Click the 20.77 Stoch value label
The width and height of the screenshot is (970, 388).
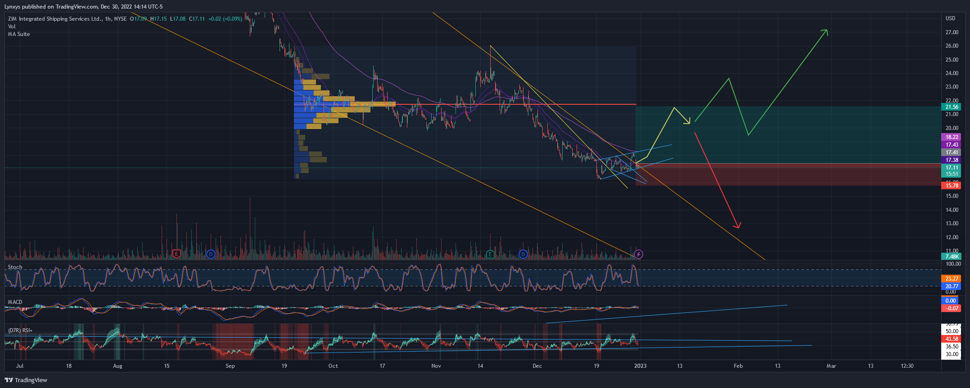952,286
